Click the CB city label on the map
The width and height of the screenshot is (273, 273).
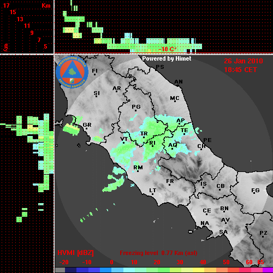(x=221, y=186)
